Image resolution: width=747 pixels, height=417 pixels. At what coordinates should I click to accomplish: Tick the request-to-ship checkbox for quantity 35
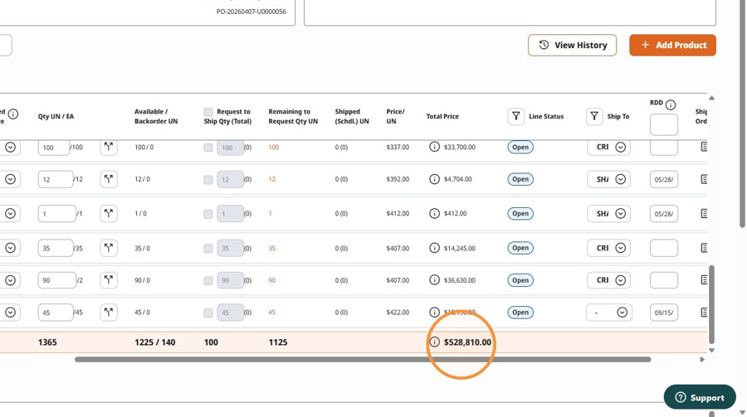pyautogui.click(x=208, y=248)
